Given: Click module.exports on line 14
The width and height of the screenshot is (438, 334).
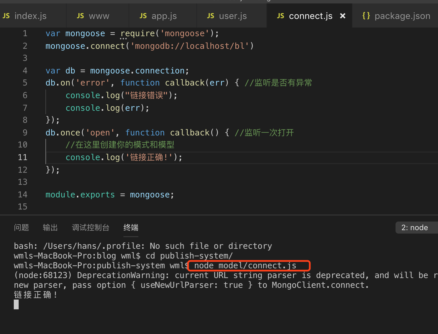Looking at the screenshot, I should point(80,195).
